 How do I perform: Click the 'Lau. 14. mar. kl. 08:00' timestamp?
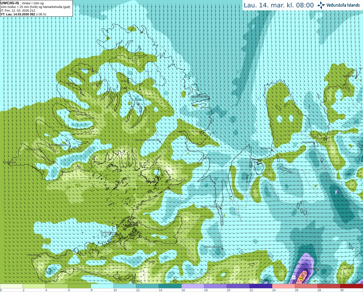(279, 5)
